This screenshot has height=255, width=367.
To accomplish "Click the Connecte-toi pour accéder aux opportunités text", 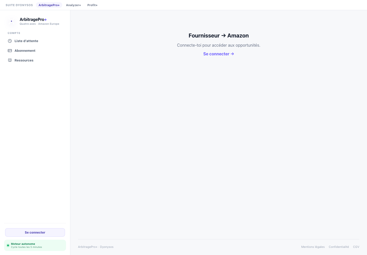I will (219, 45).
